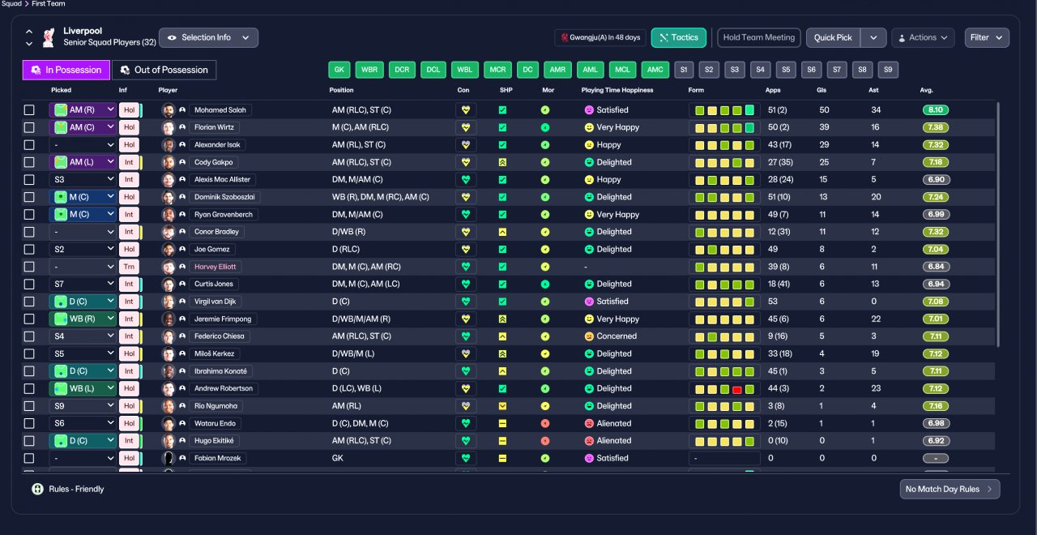Image resolution: width=1037 pixels, height=535 pixels.
Task: Click Curtis Jones's condition heart icon
Action: click(x=466, y=285)
